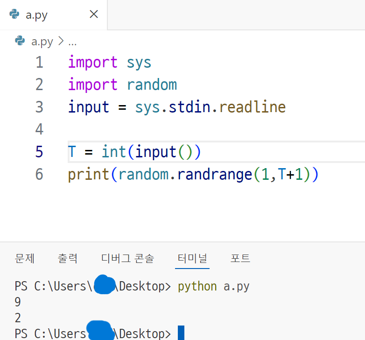This screenshot has height=340, width=365.
Task: Click the Python file icon in a.py tab
Action: [15, 14]
